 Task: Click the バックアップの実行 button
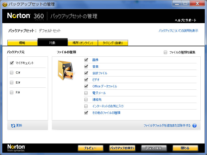point(122,148)
